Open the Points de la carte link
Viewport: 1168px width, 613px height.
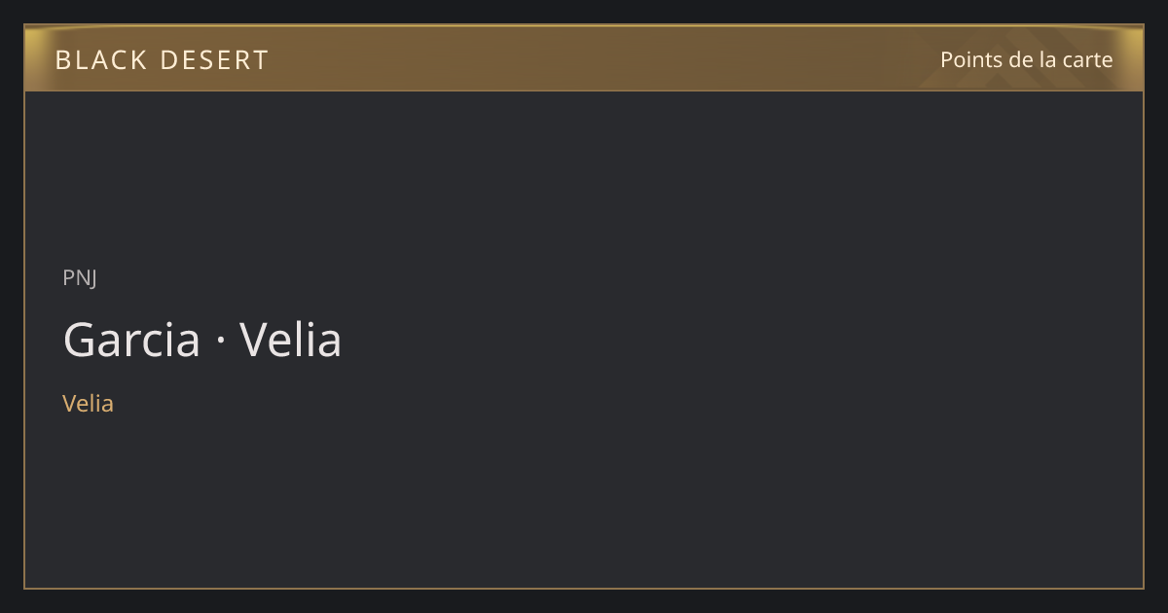click(x=1026, y=59)
